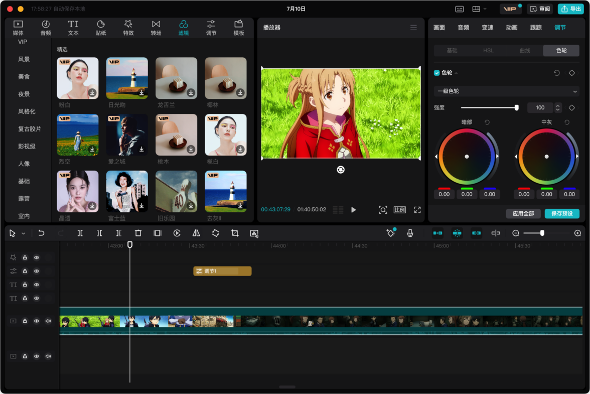Click the 富士蓝 filter thumbnail
The image size is (590, 394).
(x=127, y=192)
